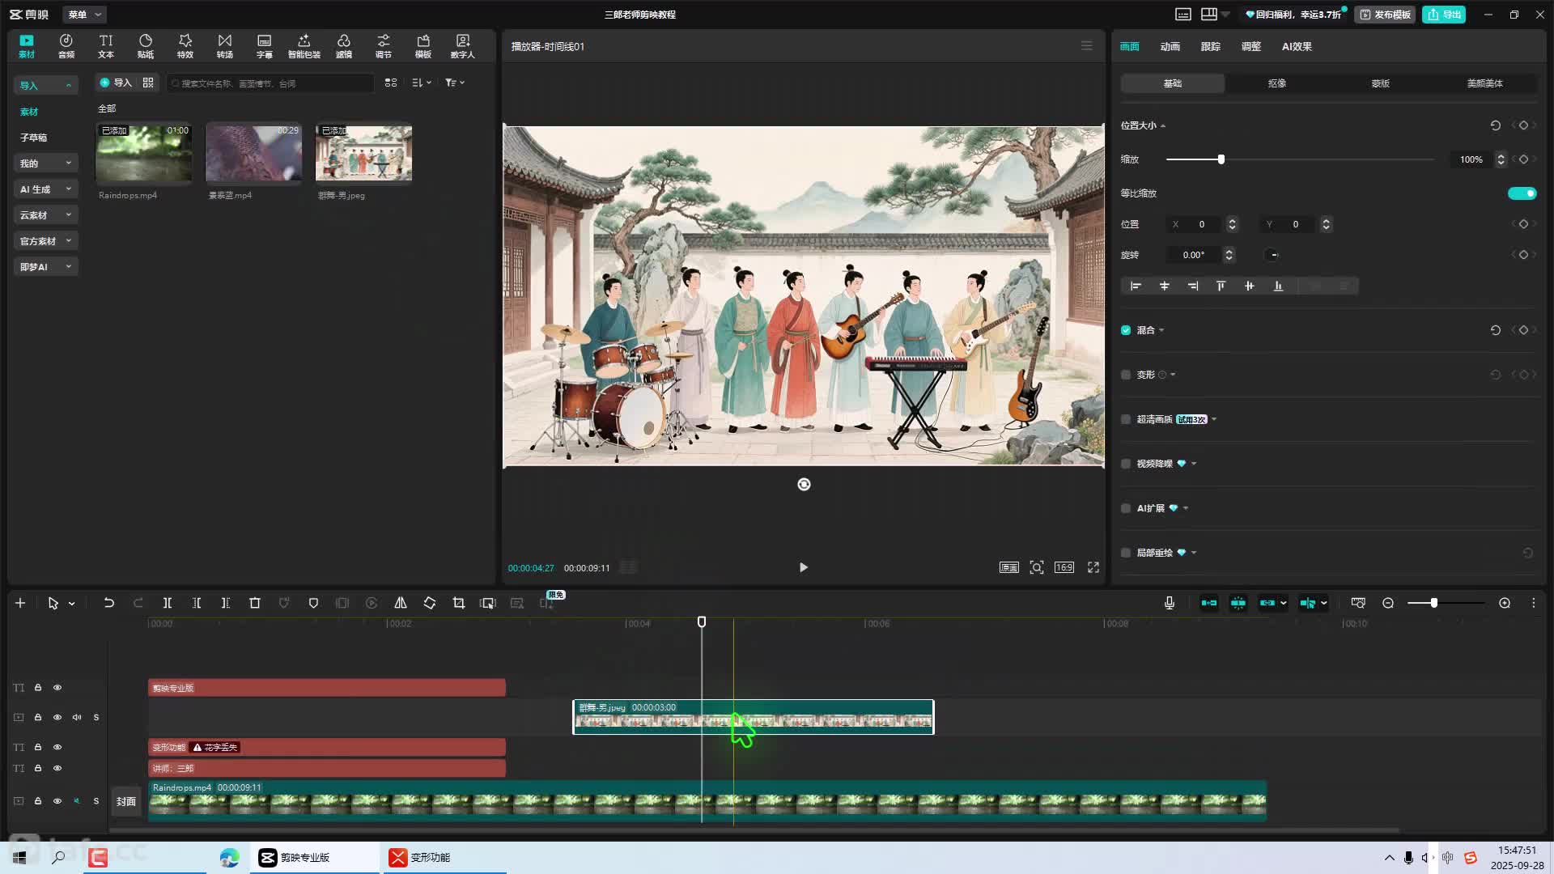
Task: Click the delete trash icon in timeline toolbar
Action: click(255, 603)
